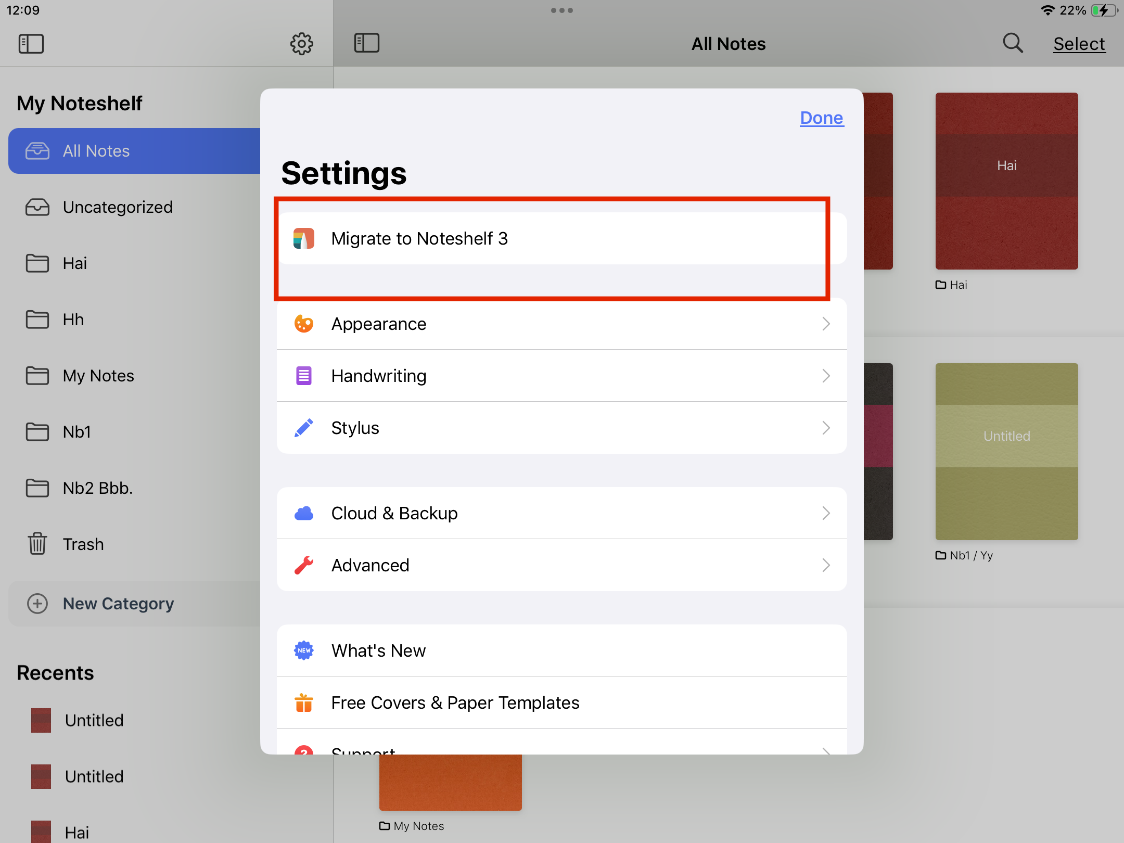Select the My Notes category
This screenshot has height=843, width=1124.
pyautogui.click(x=135, y=376)
